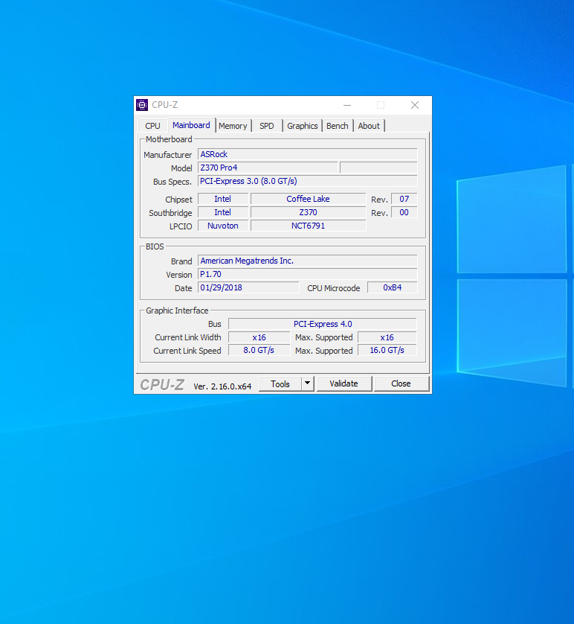Click the Chipset name Coffee Lake
Image resolution: width=574 pixels, height=624 pixels.
tap(309, 199)
